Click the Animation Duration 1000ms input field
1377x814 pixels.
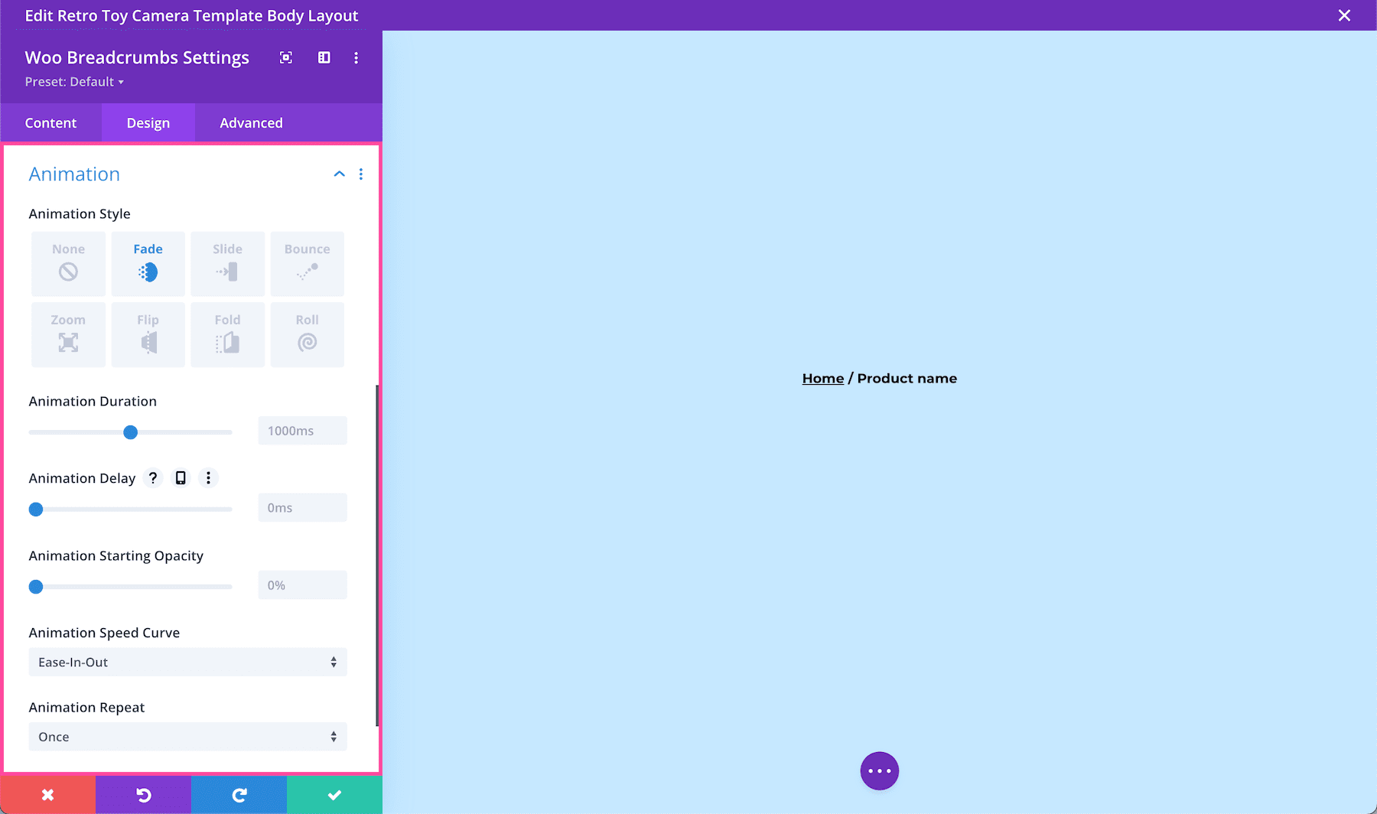click(301, 430)
